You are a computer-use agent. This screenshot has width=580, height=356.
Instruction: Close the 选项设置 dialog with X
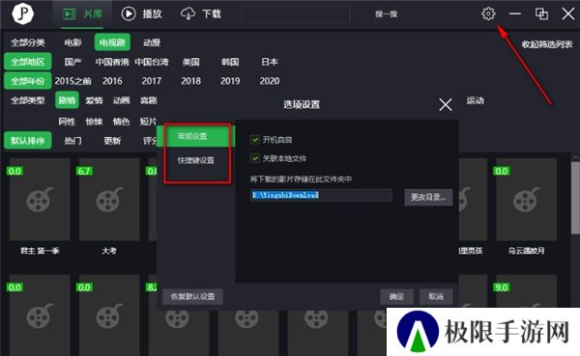[446, 104]
